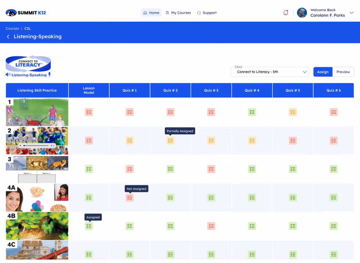
Task: Click row 4C Lesson Model assigned icon
Action: point(89,255)
